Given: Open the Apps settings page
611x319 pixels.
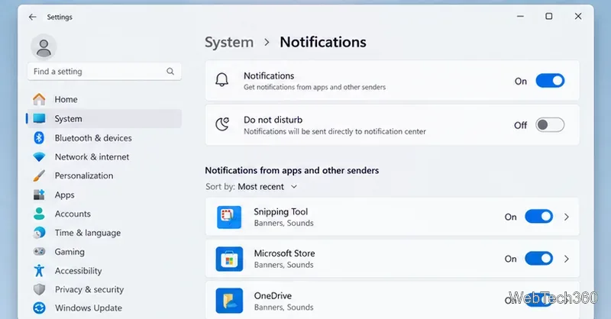Looking at the screenshot, I should click(104, 195).
